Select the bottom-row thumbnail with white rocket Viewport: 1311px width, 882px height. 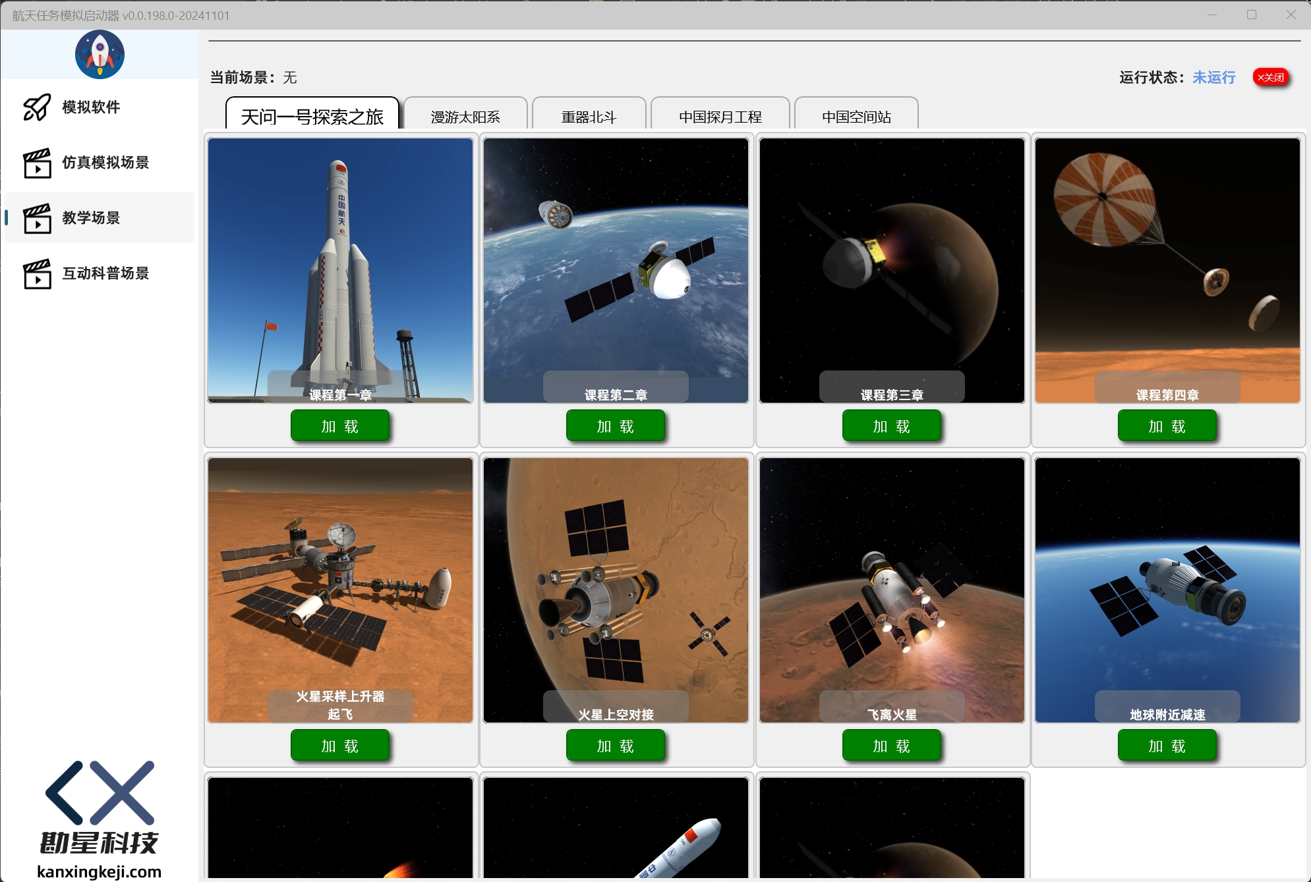616,828
